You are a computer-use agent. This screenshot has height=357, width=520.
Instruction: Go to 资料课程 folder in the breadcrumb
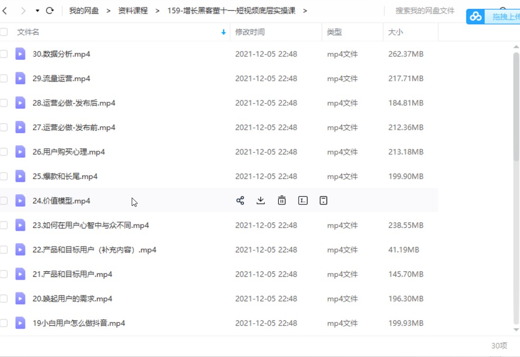[133, 10]
